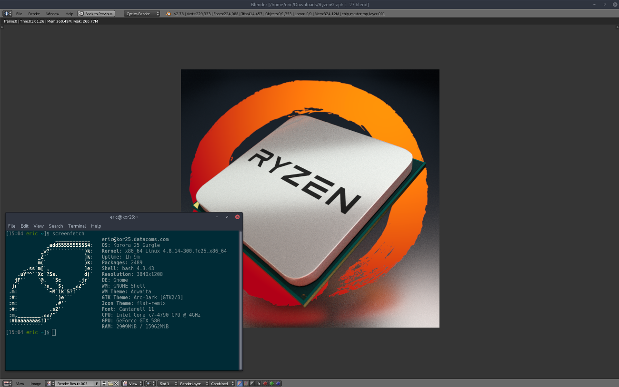
Task: Click the Back to Previous button
Action: (96, 14)
